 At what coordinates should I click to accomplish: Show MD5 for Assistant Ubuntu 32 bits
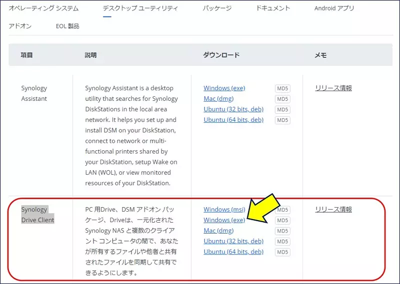pos(282,109)
